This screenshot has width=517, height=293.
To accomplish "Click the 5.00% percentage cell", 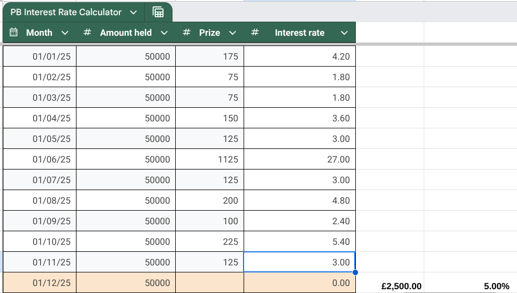I will [x=496, y=286].
